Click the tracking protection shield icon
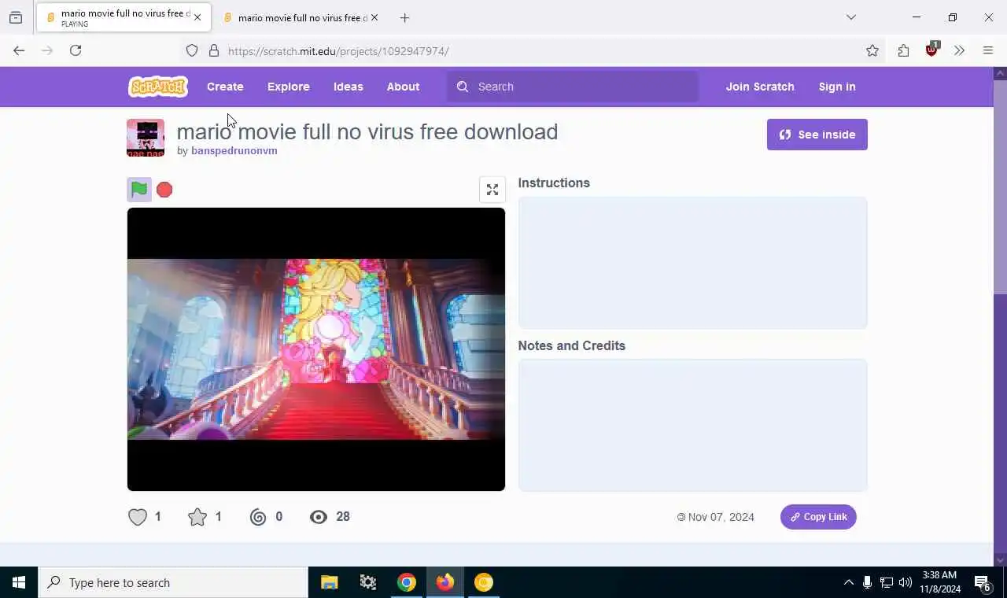 click(x=192, y=51)
